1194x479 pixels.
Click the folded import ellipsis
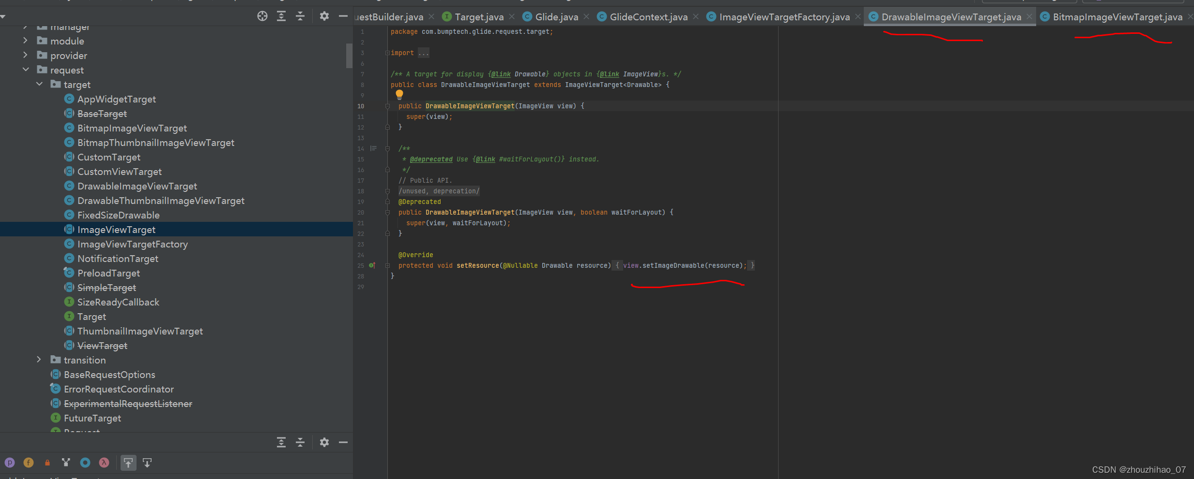click(424, 53)
